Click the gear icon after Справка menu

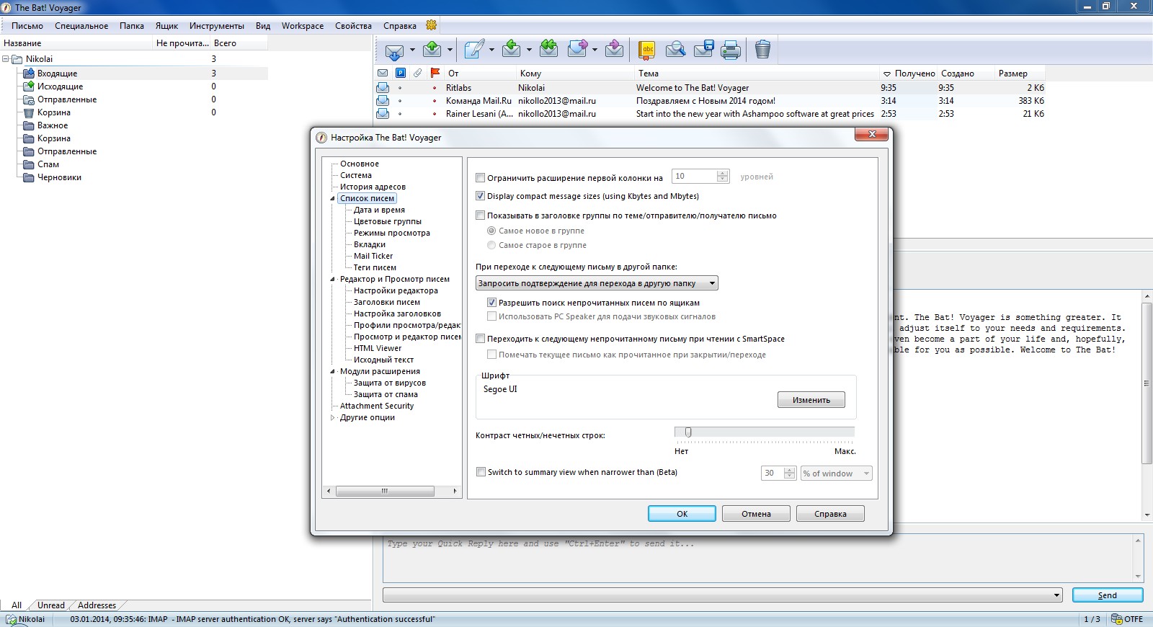(431, 25)
